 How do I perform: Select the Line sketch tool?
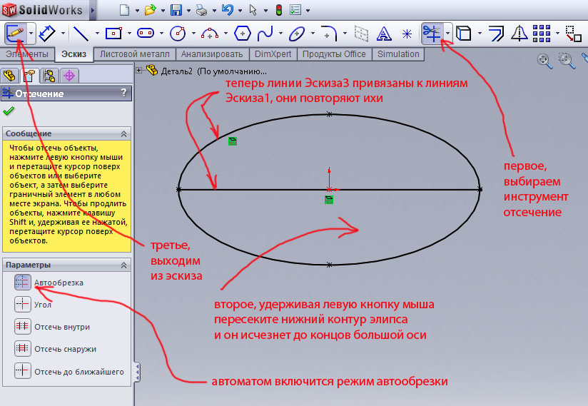tap(81, 33)
